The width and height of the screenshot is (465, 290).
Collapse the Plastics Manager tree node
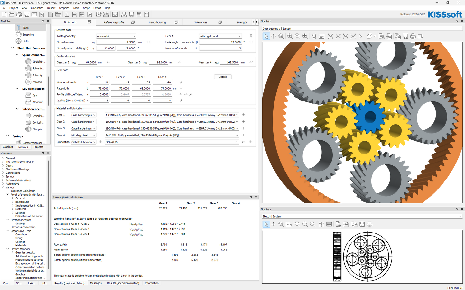[x=8, y=249]
